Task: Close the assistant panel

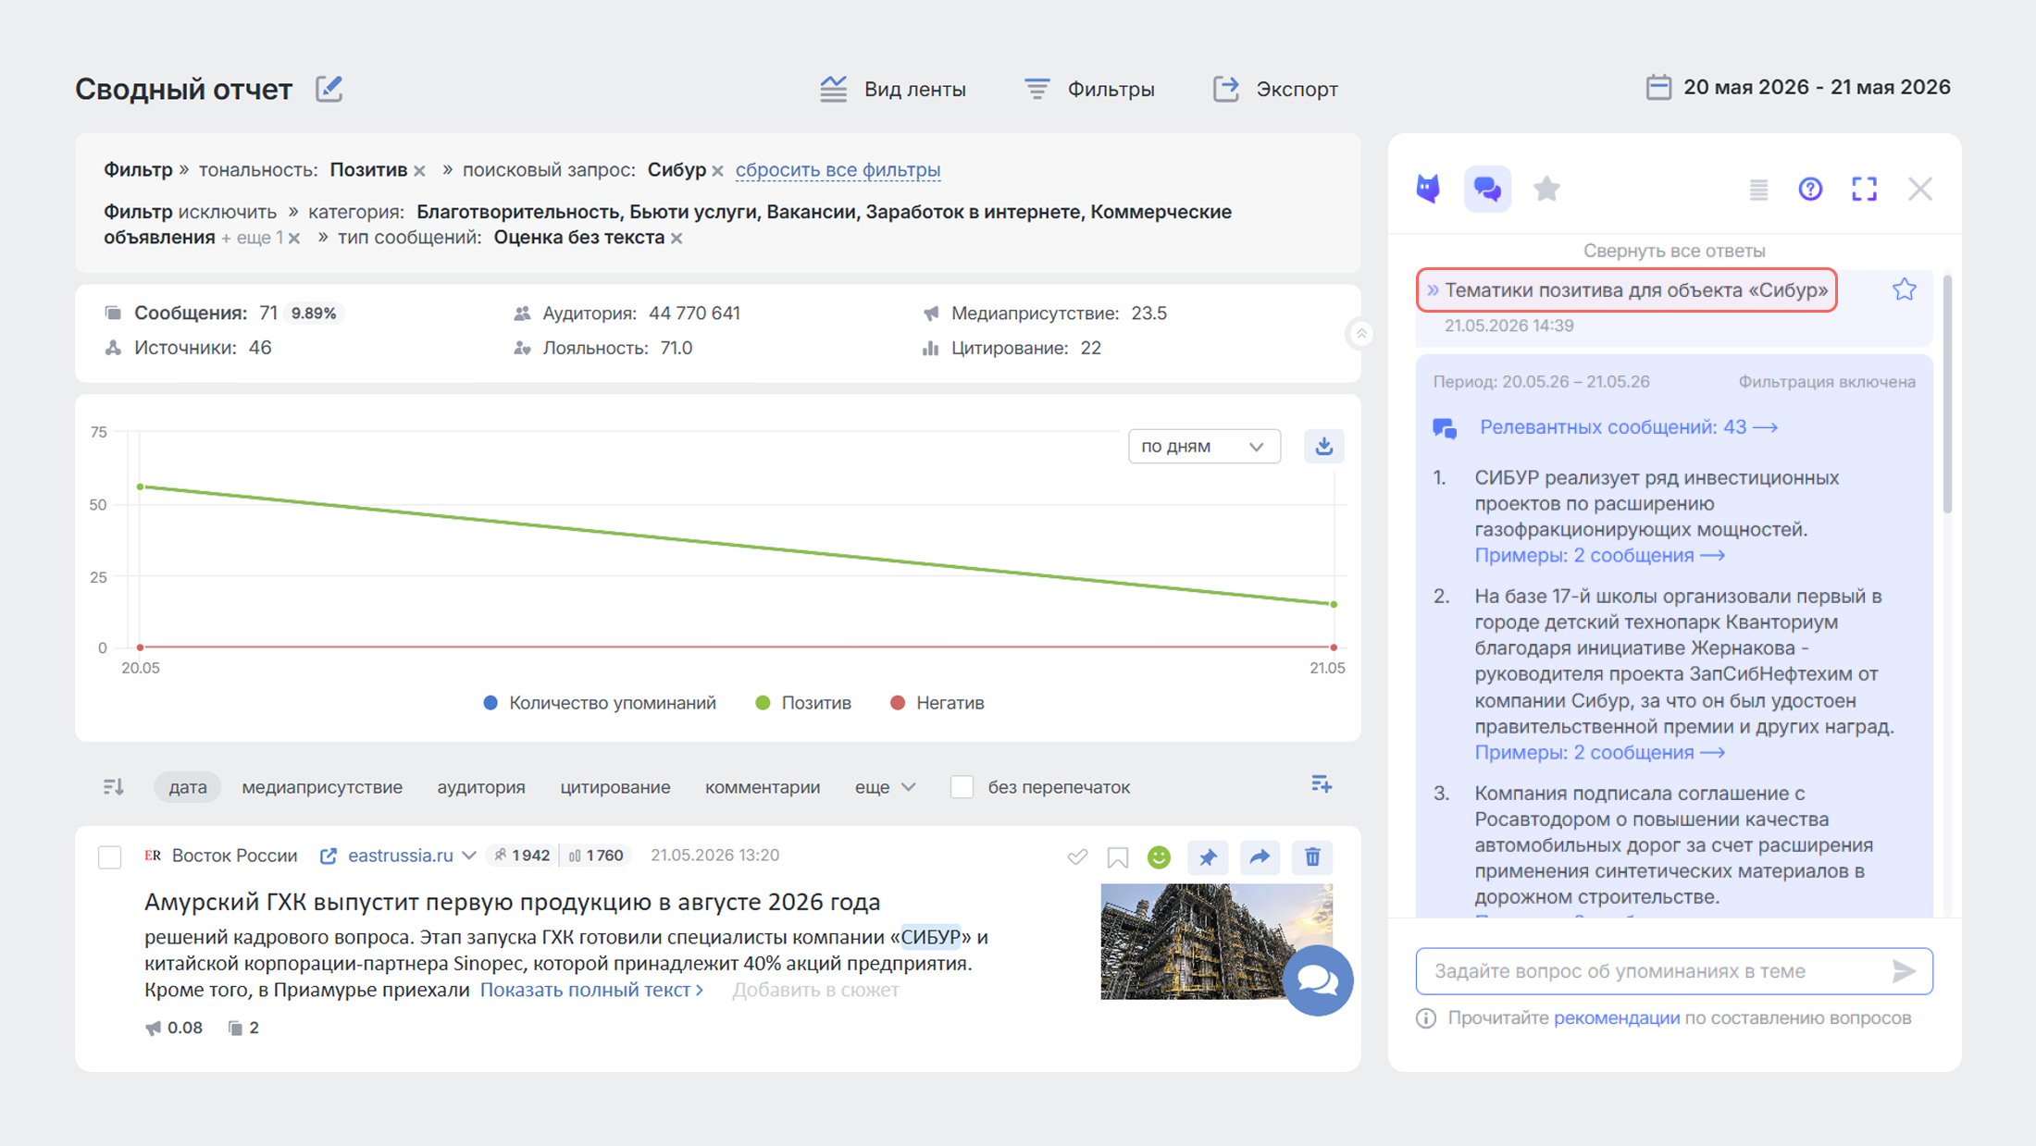Action: pyautogui.click(x=1920, y=189)
